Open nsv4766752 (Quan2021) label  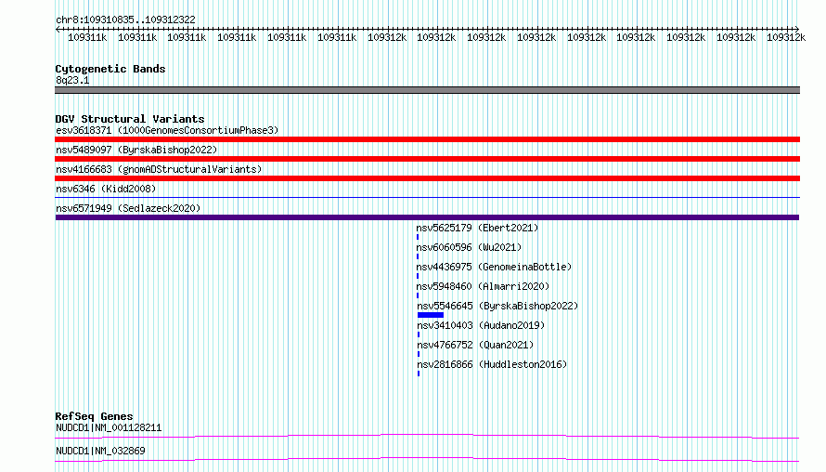(475, 345)
